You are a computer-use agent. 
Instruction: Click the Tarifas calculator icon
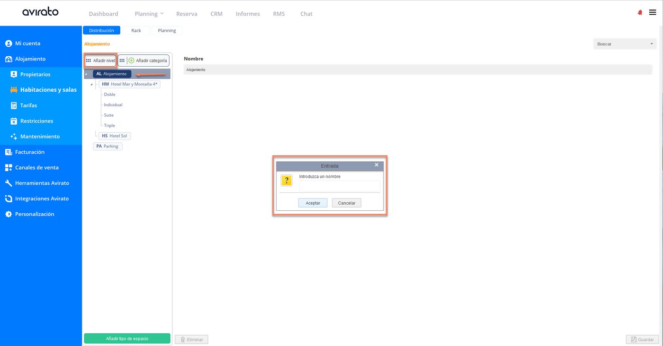(x=14, y=105)
